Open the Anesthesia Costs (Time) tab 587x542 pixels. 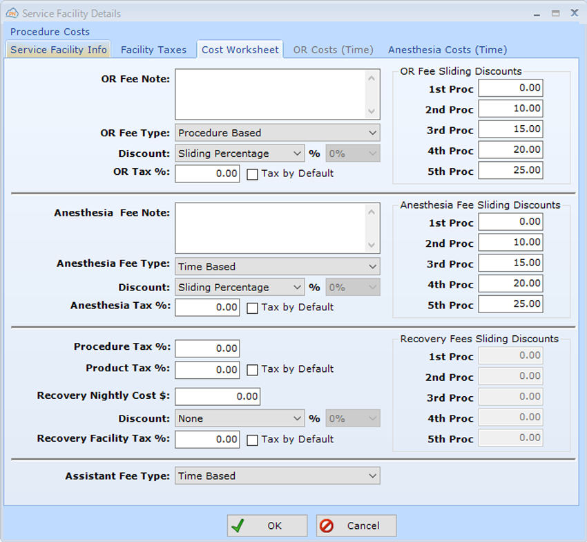(446, 49)
